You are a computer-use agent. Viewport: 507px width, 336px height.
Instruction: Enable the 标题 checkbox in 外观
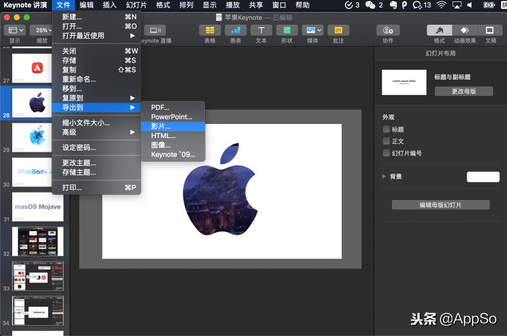click(x=385, y=129)
